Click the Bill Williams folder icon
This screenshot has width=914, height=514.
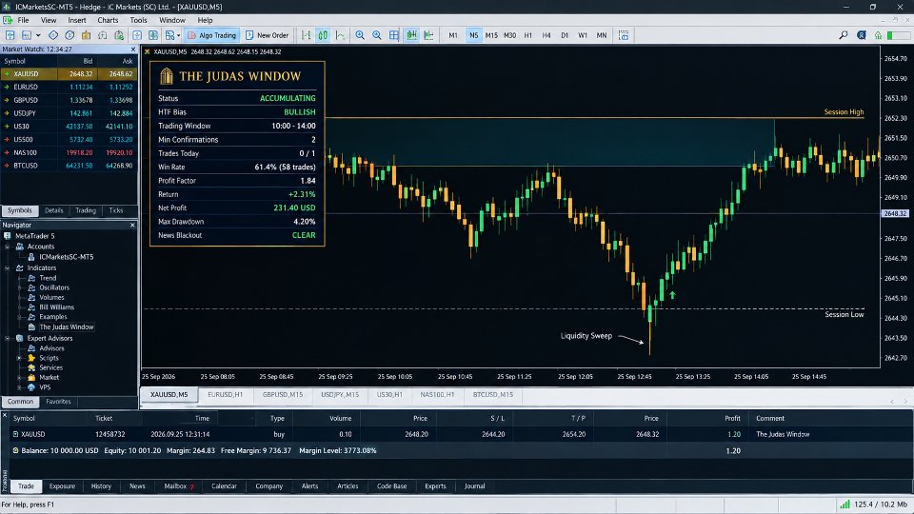pos(31,307)
